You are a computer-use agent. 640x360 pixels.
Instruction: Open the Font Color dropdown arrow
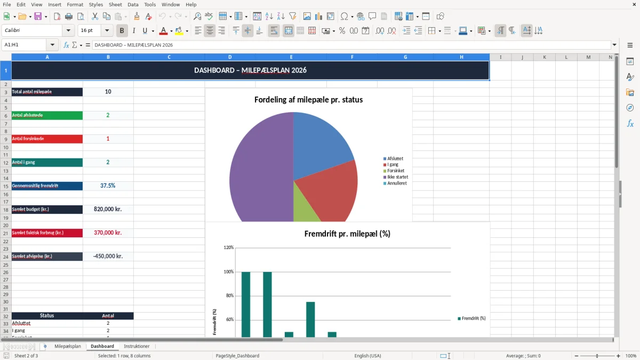click(171, 31)
